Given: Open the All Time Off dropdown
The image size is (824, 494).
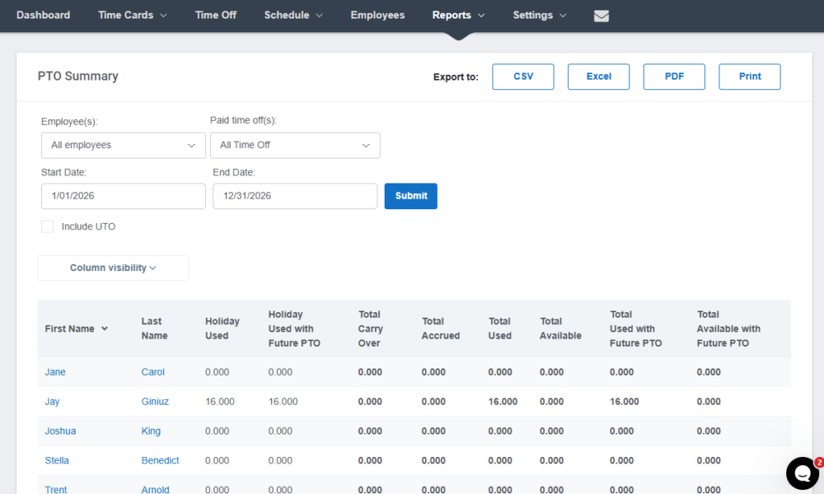Looking at the screenshot, I should pos(295,145).
